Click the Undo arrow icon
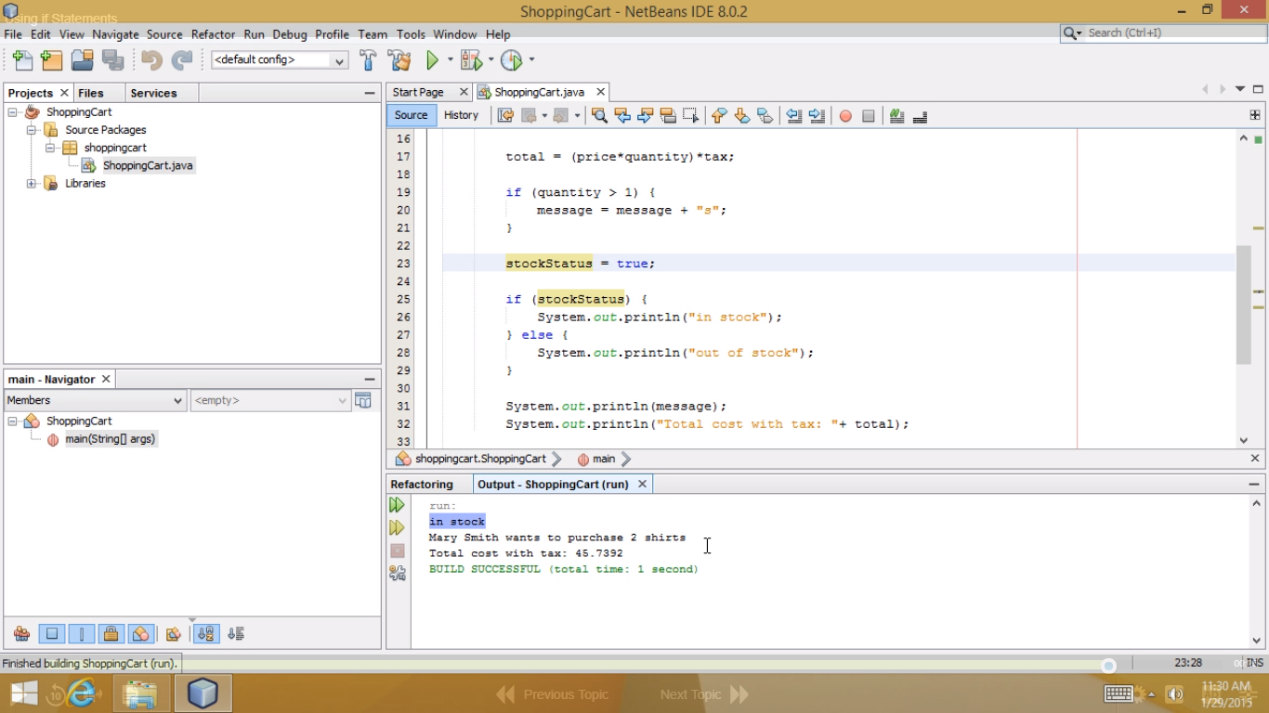The image size is (1269, 713). click(x=151, y=60)
